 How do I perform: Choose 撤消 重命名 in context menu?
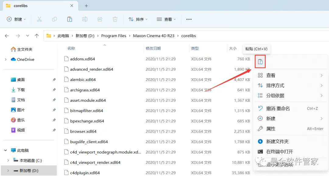(x=290, y=108)
